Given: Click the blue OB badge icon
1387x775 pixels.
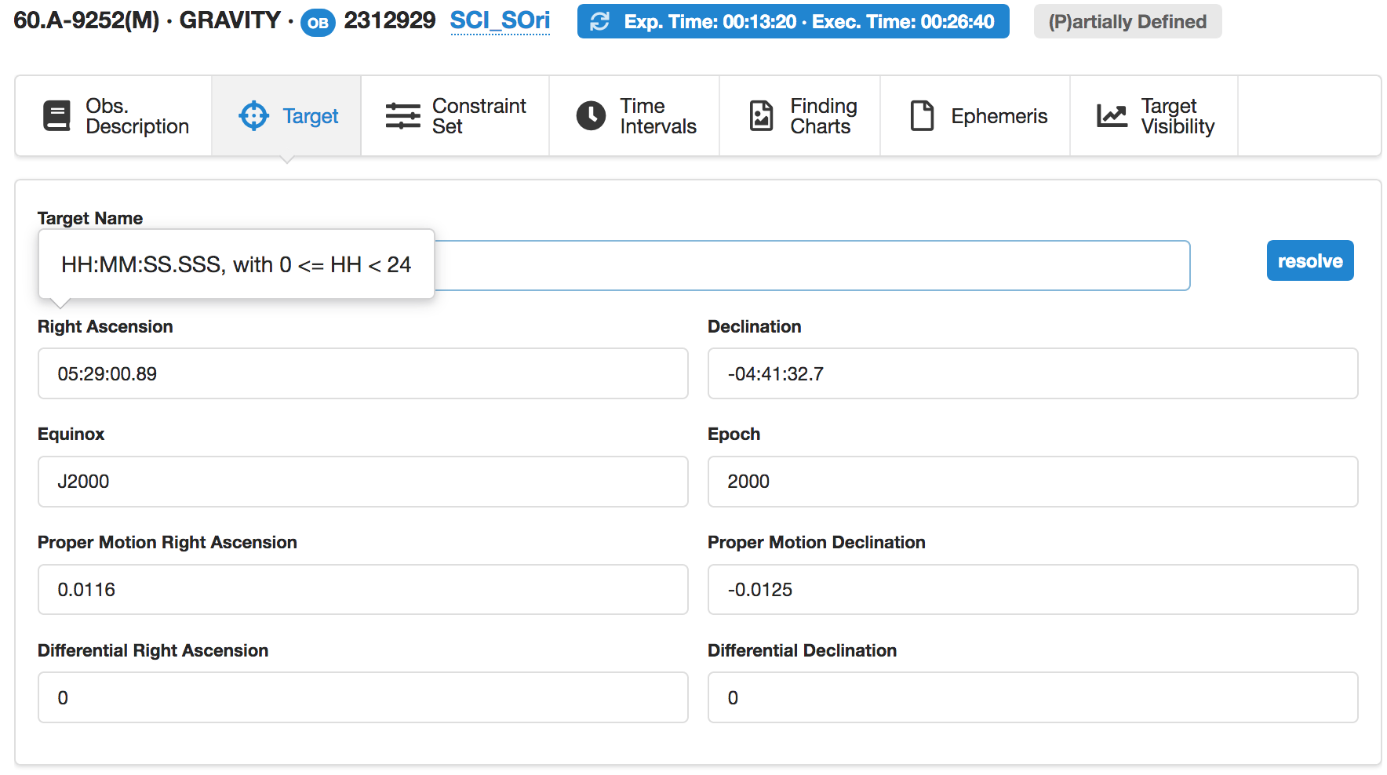Looking at the screenshot, I should tap(318, 23).
